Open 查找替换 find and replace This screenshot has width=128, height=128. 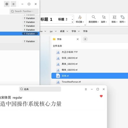93,19
